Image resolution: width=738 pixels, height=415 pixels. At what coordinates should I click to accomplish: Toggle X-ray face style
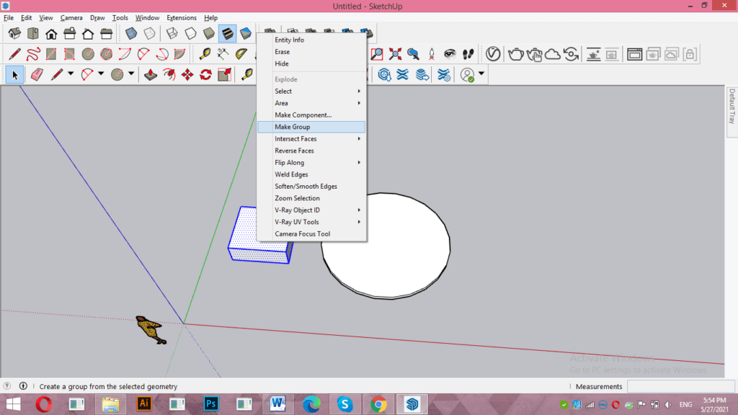click(133, 32)
